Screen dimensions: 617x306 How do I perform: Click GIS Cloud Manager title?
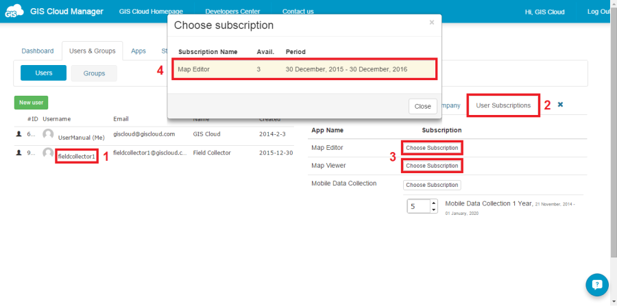point(67,12)
